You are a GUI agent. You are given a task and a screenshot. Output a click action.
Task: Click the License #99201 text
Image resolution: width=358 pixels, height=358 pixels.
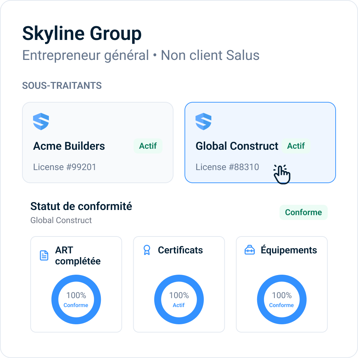point(65,167)
